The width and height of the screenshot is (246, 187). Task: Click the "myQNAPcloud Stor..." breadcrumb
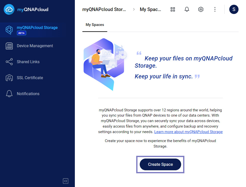tap(104, 9)
